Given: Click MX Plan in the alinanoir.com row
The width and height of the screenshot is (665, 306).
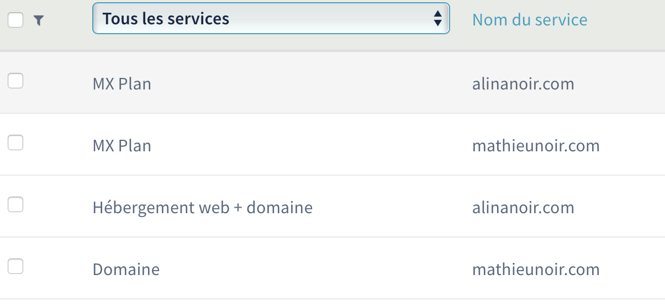Looking at the screenshot, I should click(x=122, y=84).
